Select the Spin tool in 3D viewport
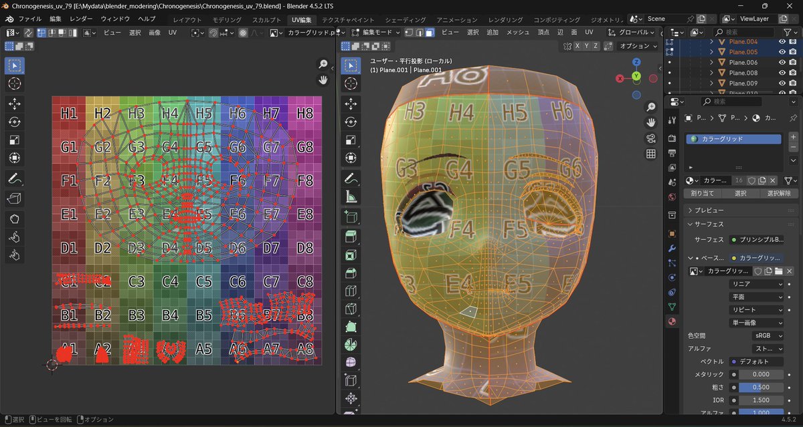The image size is (803, 427). click(x=351, y=345)
